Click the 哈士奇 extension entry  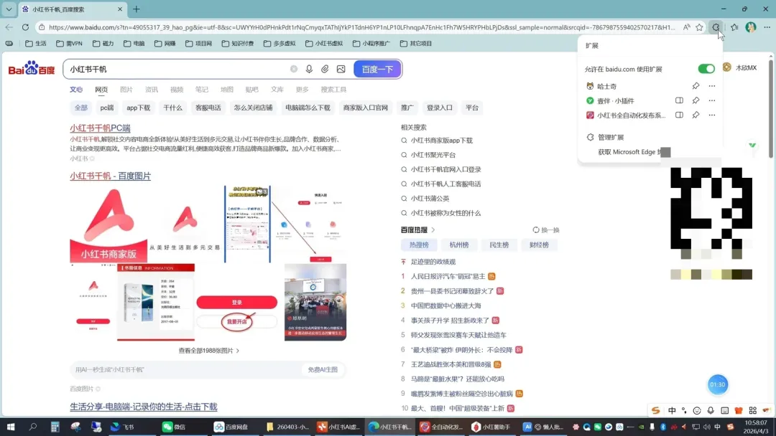coord(606,86)
